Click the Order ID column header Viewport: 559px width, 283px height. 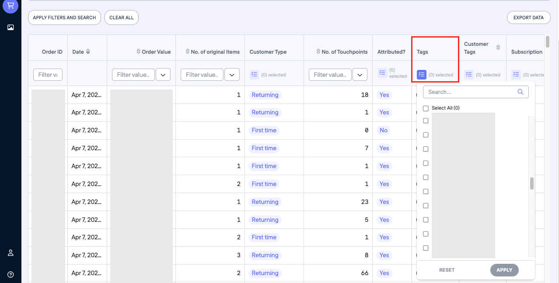pos(52,52)
